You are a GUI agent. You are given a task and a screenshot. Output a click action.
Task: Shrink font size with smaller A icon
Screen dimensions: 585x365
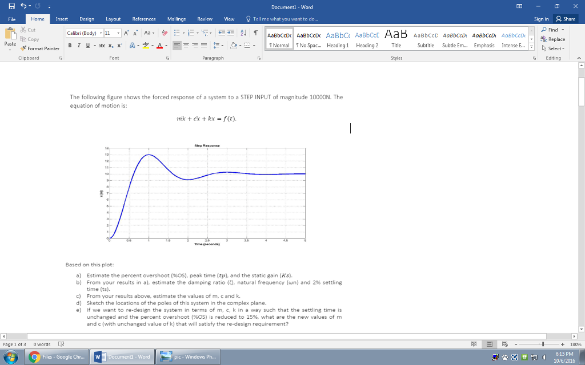coord(135,33)
